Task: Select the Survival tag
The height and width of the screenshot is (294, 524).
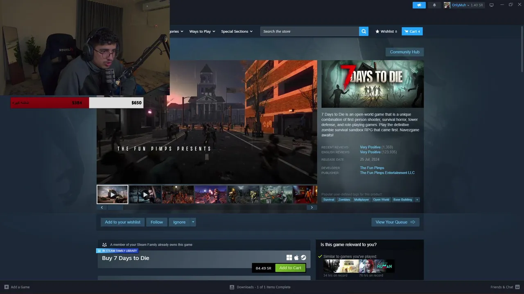Action: click(x=329, y=200)
